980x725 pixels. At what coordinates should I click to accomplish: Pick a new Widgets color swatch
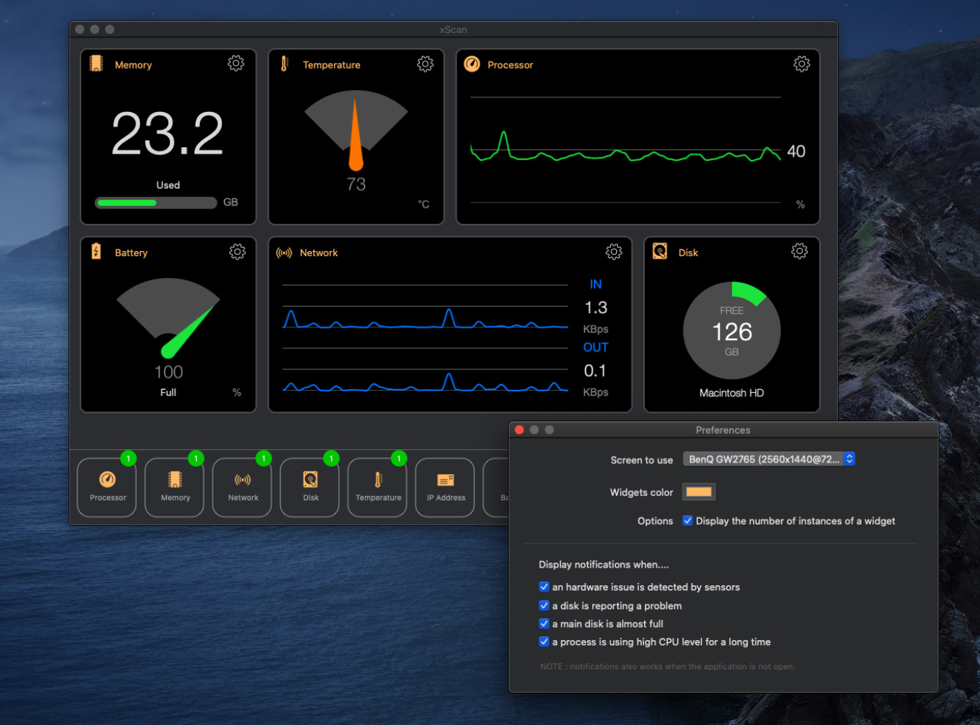click(698, 492)
